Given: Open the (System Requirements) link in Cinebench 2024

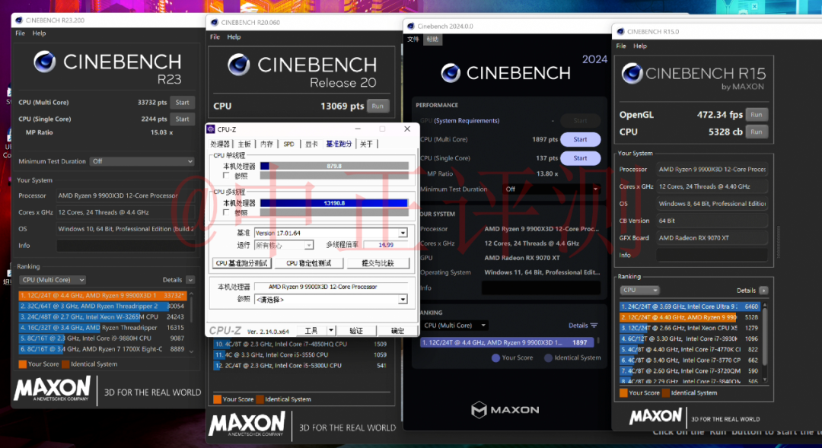Looking at the screenshot, I should click(x=466, y=120).
